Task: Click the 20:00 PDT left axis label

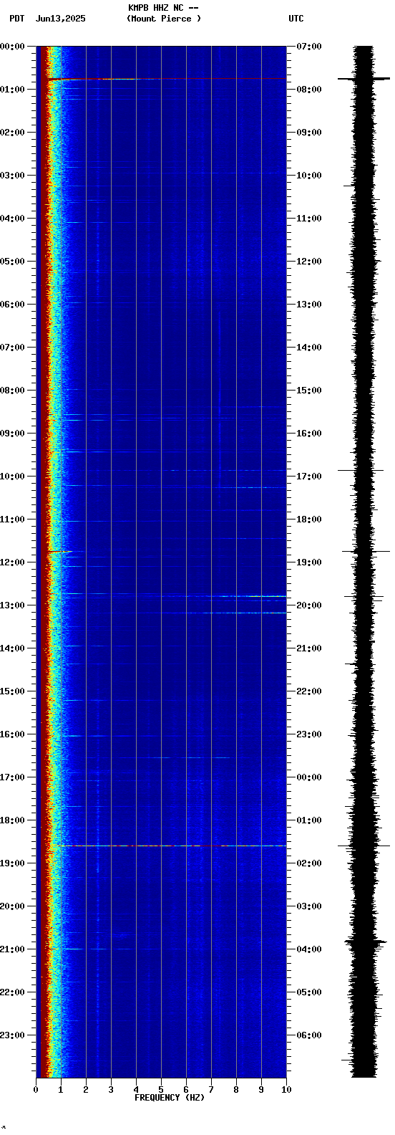Action: [13, 906]
